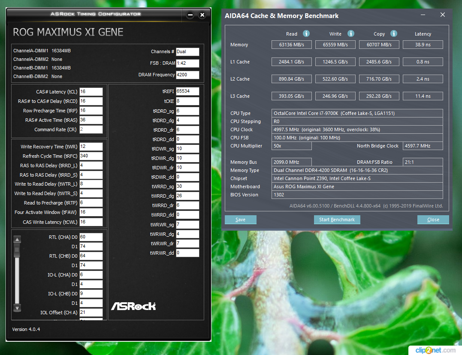Viewport: 462px width, 355px height.
Task: Click RTL (CHA) D0 field showing 60
Action: point(91,237)
